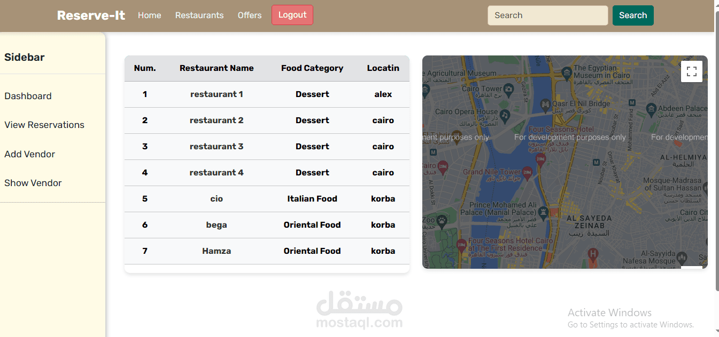
Task: Click cairo in the restaurant 2 row
Action: (383, 121)
